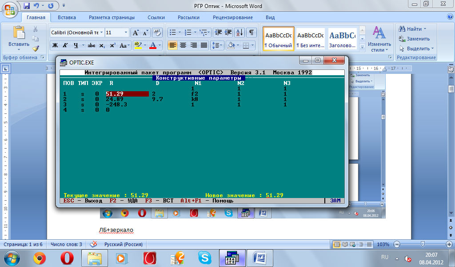Click the highlight color swatch
The image size is (455, 267).
click(x=138, y=45)
